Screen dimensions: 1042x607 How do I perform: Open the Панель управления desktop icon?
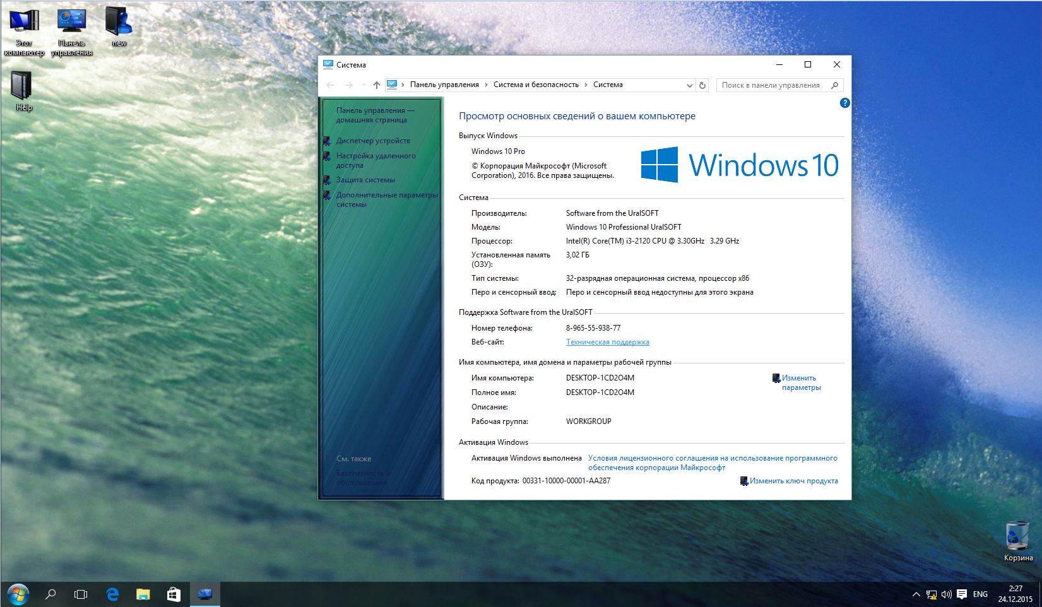click(x=71, y=32)
